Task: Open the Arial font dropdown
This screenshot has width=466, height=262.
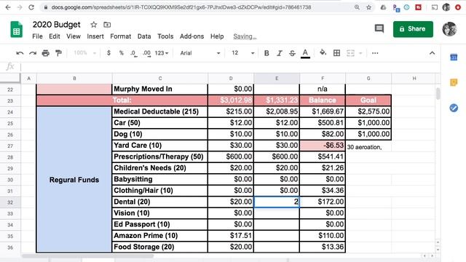Action: [200, 53]
